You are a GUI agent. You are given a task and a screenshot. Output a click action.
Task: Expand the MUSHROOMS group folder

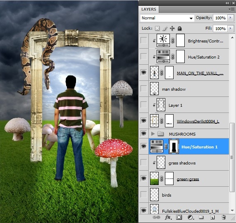[x=153, y=134]
